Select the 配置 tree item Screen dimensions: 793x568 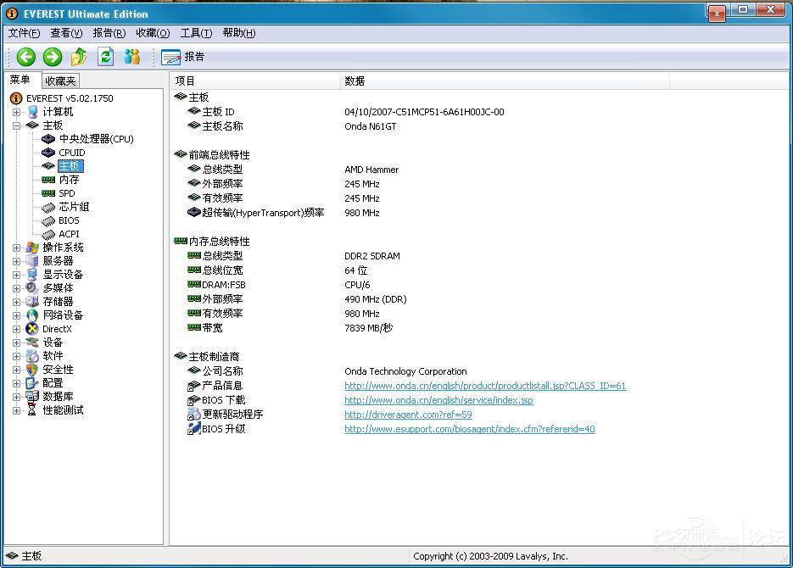(53, 383)
